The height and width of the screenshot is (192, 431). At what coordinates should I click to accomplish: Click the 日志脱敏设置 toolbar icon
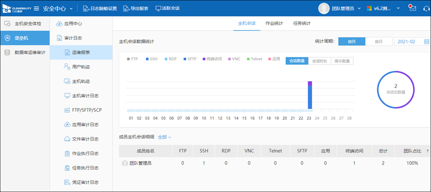coord(86,9)
